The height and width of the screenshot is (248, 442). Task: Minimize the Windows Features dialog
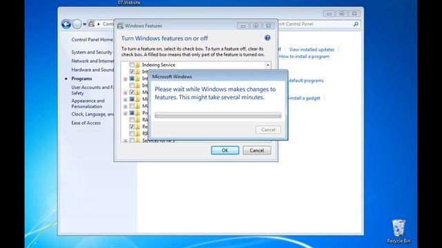click(x=243, y=25)
